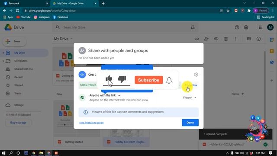Click the Drive logo
The image size is (277, 156).
(14, 27)
